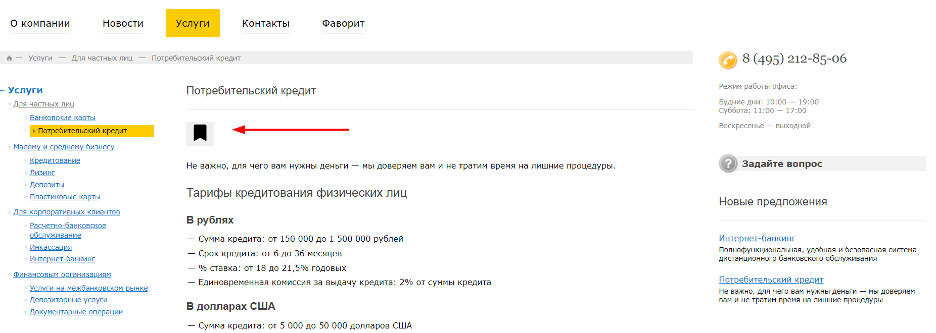This screenshot has height=333, width=936.
Task: Expand Для частных лиц sidebar section
Action: tap(44, 104)
